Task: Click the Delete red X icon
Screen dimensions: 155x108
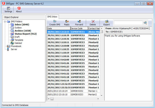Action: 93,21
